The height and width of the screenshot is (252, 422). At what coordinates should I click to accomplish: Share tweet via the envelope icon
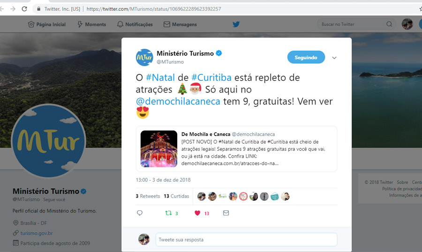pyautogui.click(x=226, y=213)
